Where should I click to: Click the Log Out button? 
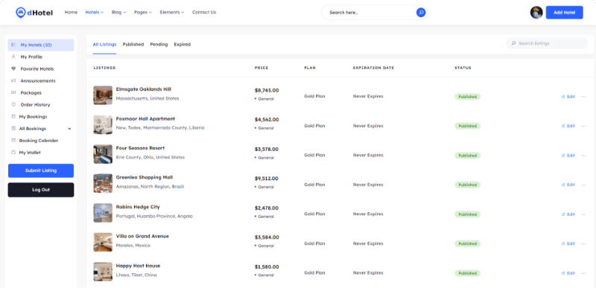pos(41,190)
